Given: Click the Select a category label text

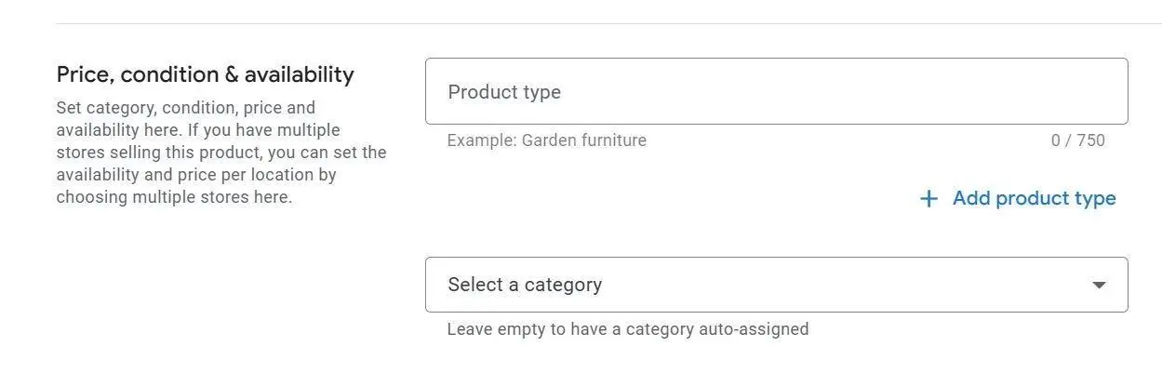Looking at the screenshot, I should pyautogui.click(x=525, y=285).
